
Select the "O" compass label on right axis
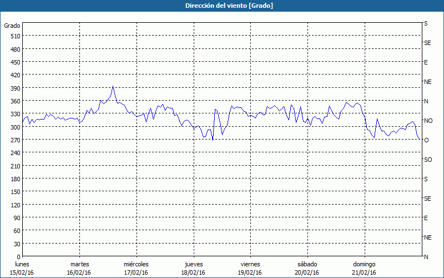[x=426, y=140]
